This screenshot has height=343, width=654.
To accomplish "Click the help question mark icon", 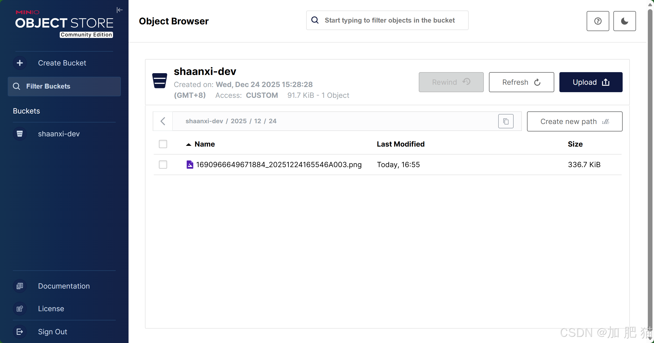I will click(x=598, y=21).
